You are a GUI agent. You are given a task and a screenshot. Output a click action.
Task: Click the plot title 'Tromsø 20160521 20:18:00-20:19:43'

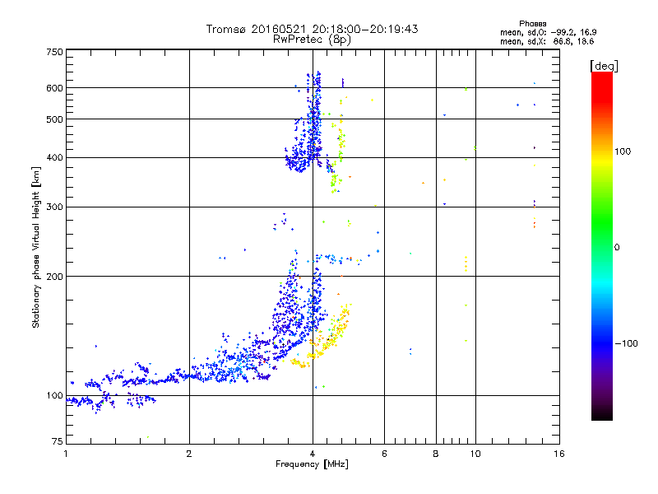[312, 29]
